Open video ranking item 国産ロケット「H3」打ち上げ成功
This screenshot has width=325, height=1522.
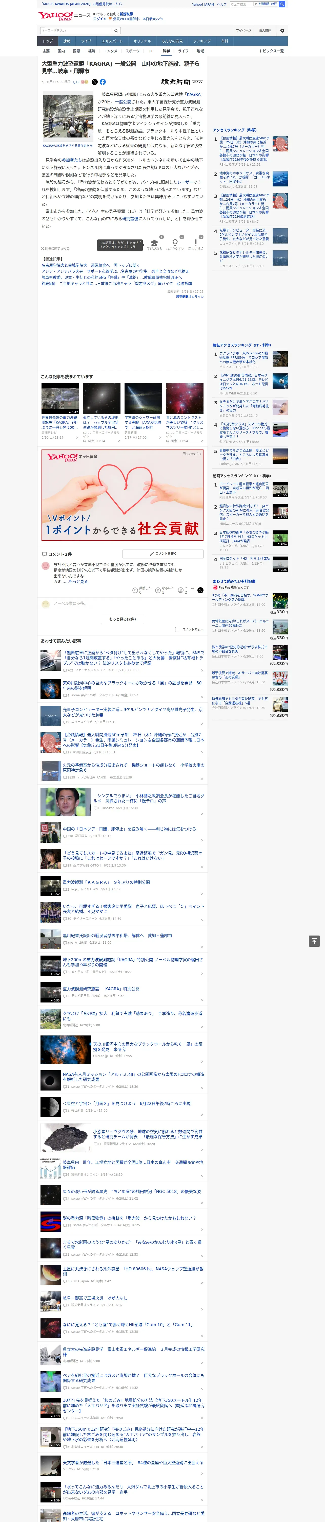(x=244, y=558)
